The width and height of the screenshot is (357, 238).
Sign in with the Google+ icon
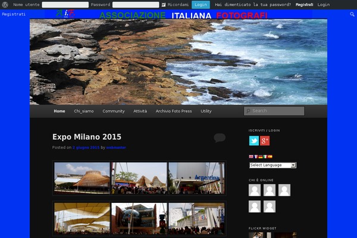pos(265,141)
